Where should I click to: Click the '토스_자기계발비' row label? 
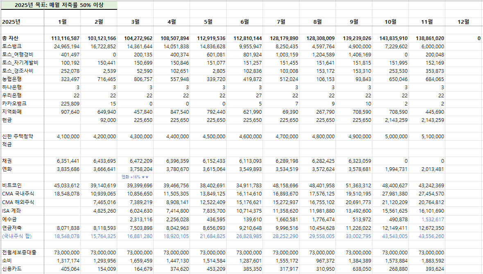[x=20, y=63]
